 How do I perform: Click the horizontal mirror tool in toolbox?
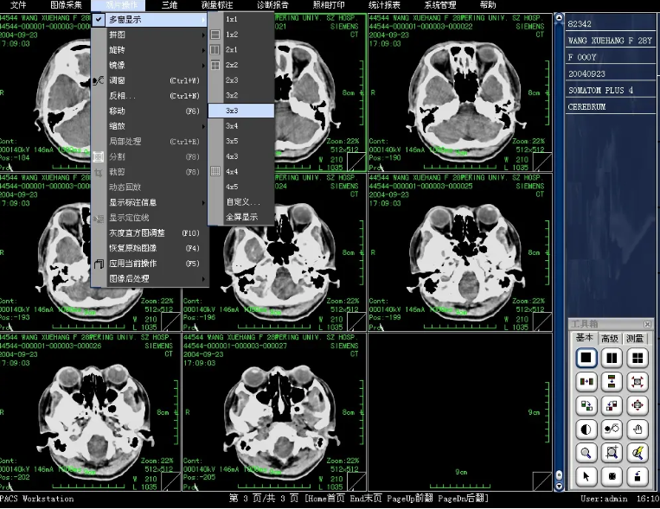pyautogui.click(x=586, y=382)
